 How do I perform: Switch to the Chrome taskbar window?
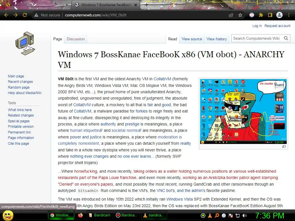pos(61,215)
